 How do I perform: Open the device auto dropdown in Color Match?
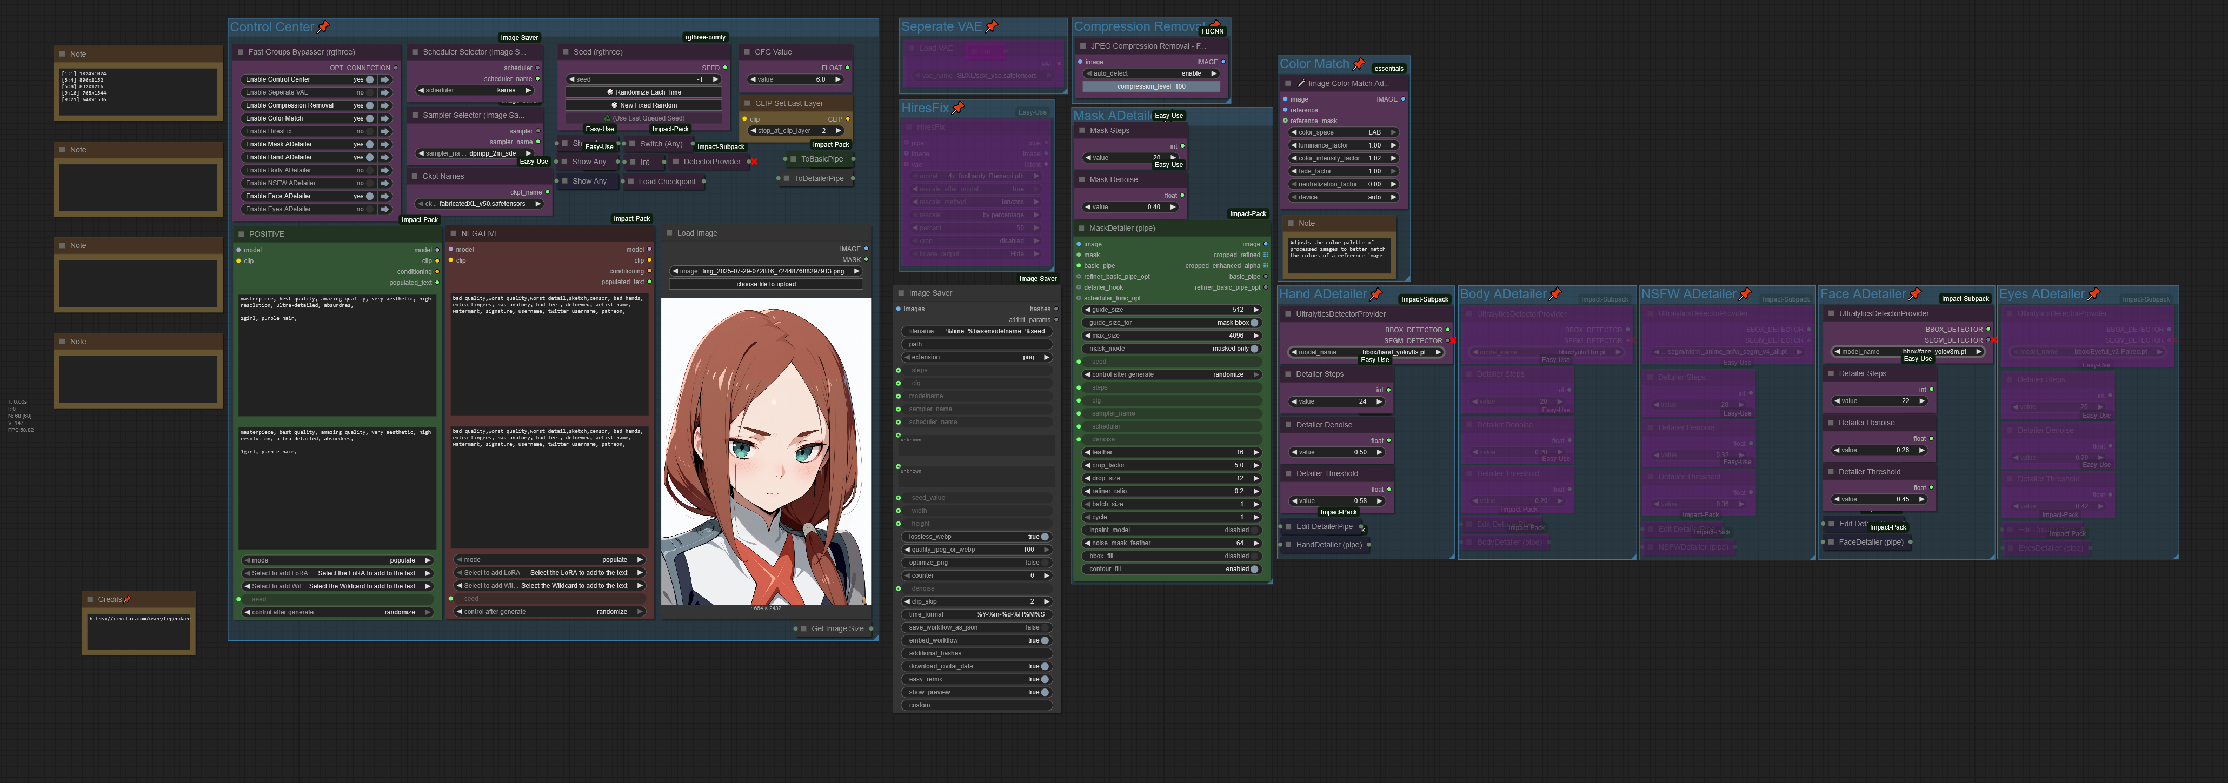(1344, 197)
